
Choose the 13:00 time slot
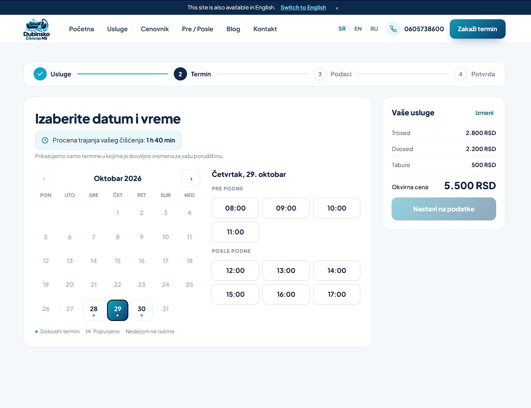[x=286, y=270]
